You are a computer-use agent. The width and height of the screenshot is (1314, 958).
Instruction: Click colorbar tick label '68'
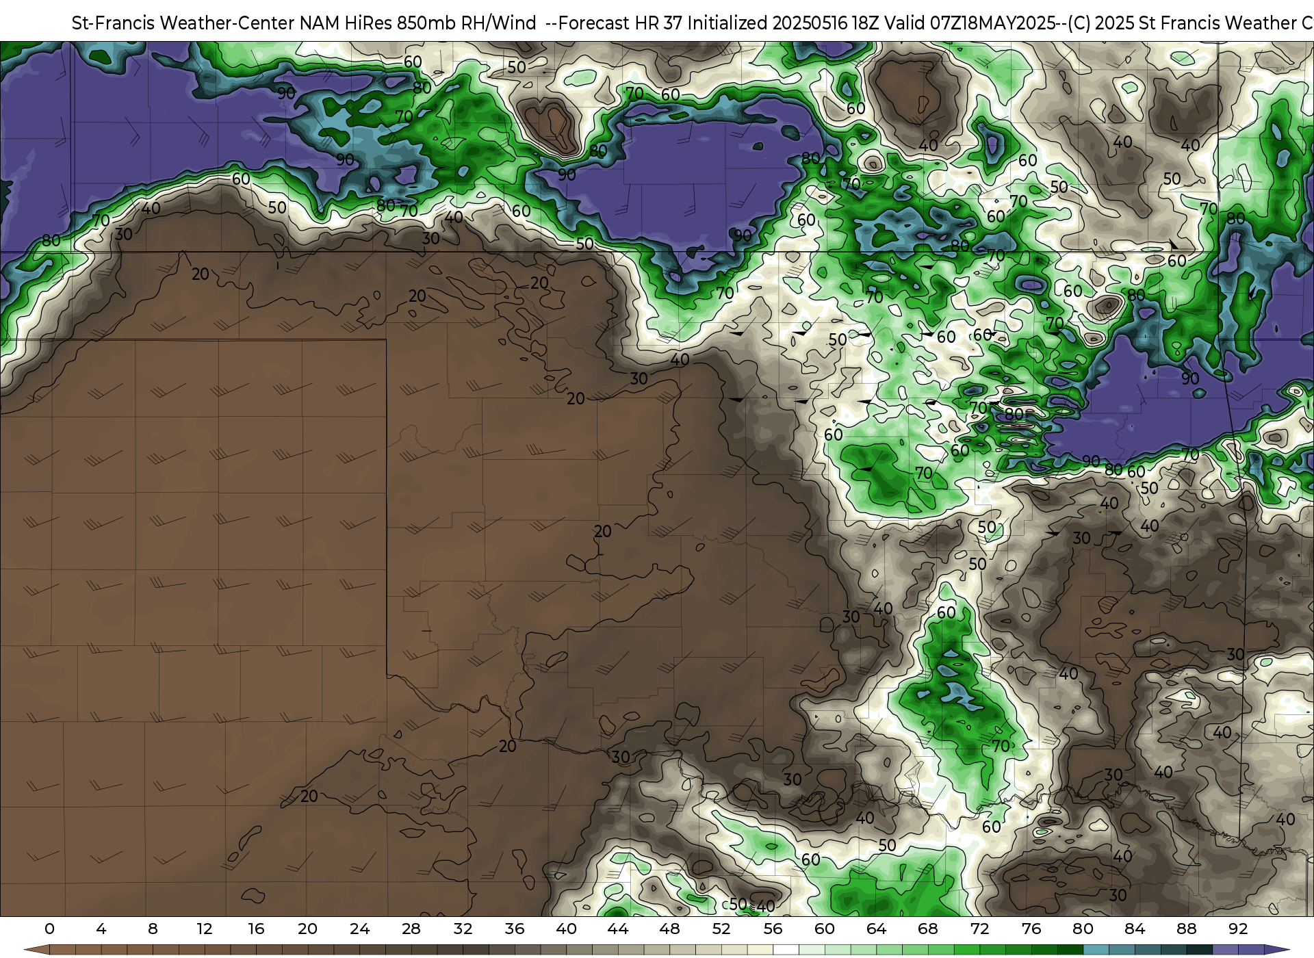(x=928, y=929)
